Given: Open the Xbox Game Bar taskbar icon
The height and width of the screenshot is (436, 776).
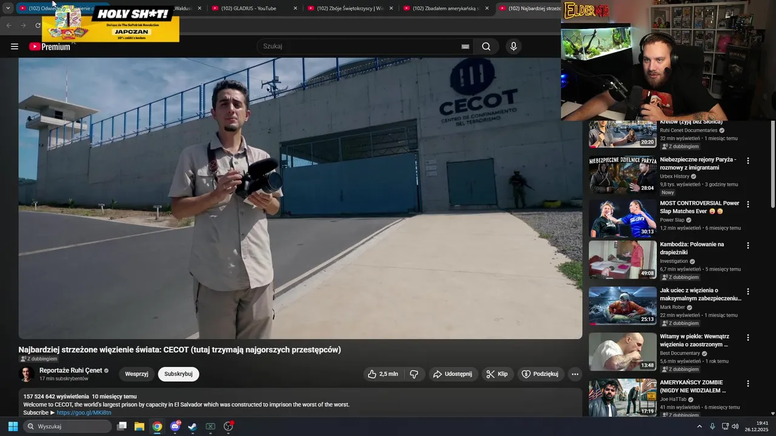Looking at the screenshot, I should click(210, 426).
